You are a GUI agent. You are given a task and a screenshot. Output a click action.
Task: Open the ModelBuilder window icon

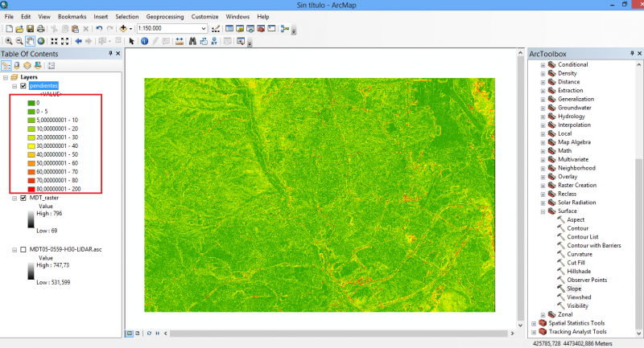click(x=285, y=29)
